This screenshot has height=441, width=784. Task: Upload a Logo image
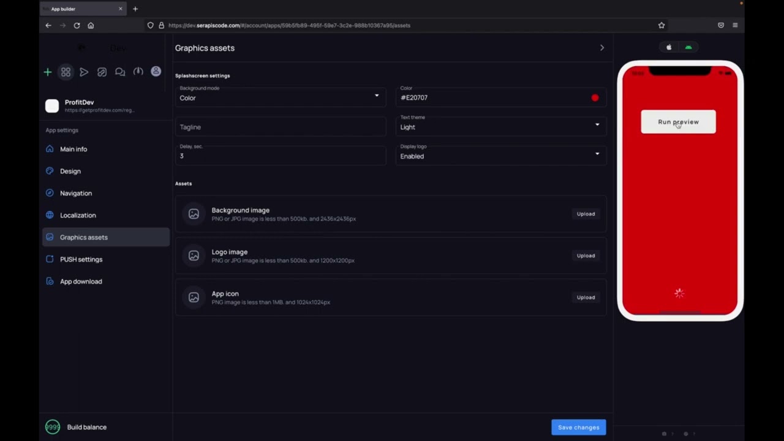click(x=586, y=255)
